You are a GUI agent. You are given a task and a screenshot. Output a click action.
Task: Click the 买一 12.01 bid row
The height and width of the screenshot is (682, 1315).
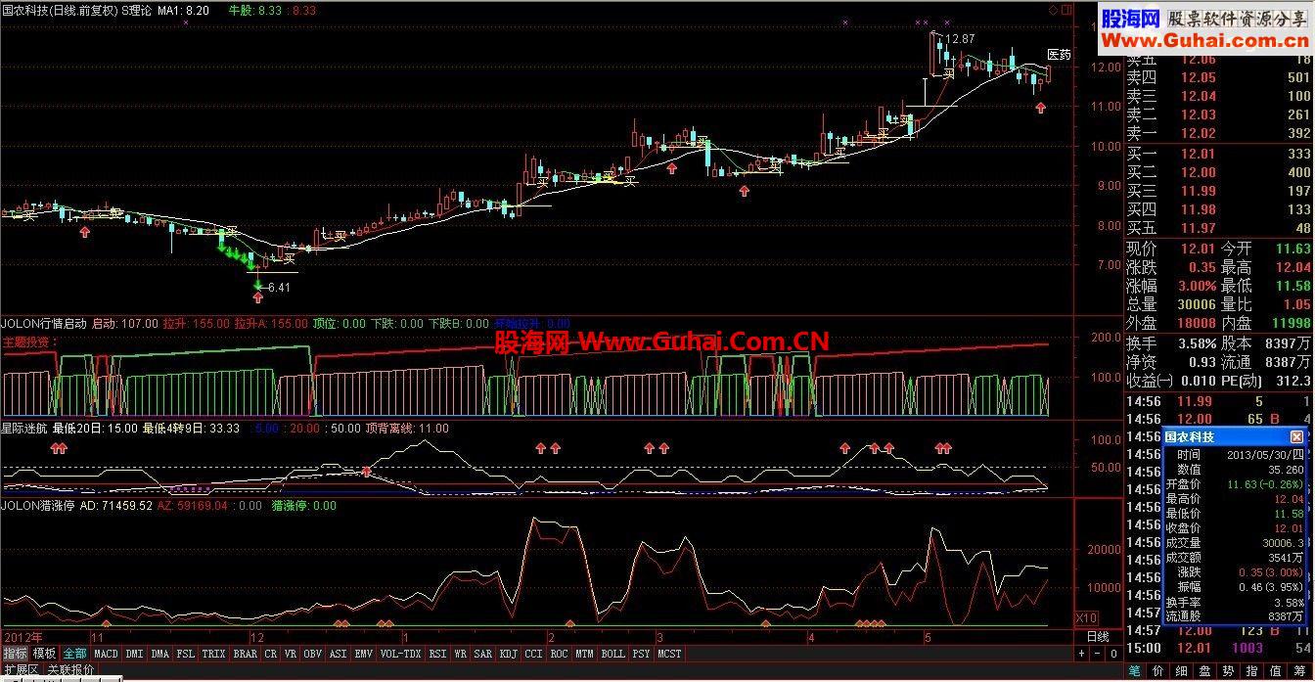[1218, 154]
